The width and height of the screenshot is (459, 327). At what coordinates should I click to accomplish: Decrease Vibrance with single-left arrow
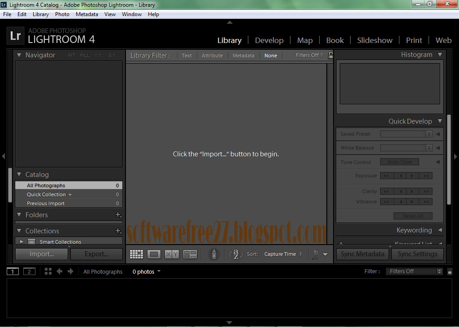point(400,202)
